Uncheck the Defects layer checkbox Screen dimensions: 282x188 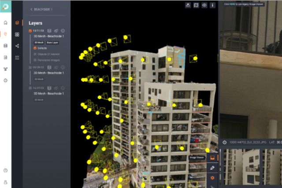point(35,48)
